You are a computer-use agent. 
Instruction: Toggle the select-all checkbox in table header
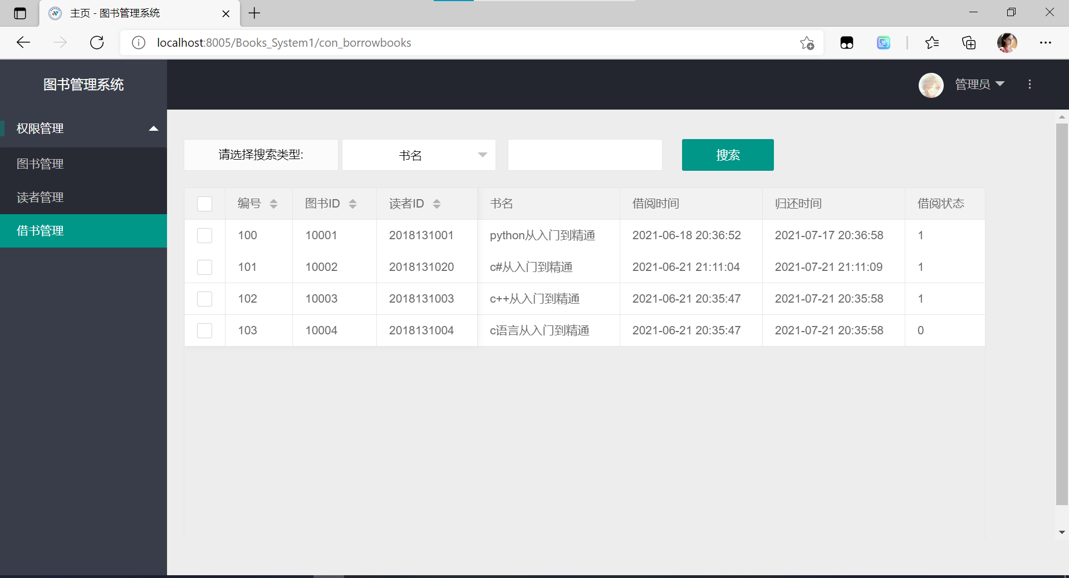click(x=205, y=204)
